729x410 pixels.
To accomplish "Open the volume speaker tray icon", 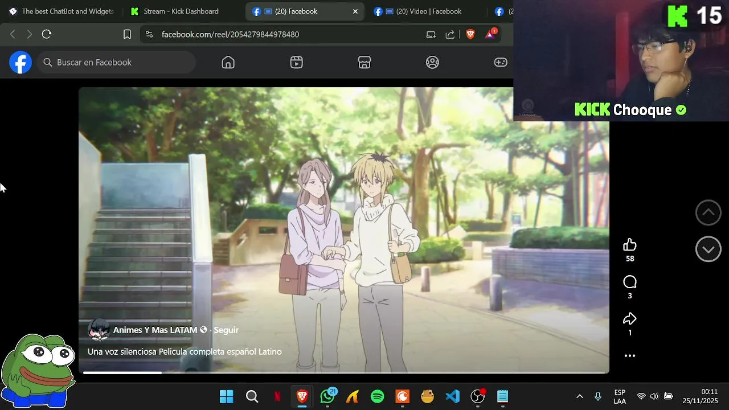I will (654, 396).
